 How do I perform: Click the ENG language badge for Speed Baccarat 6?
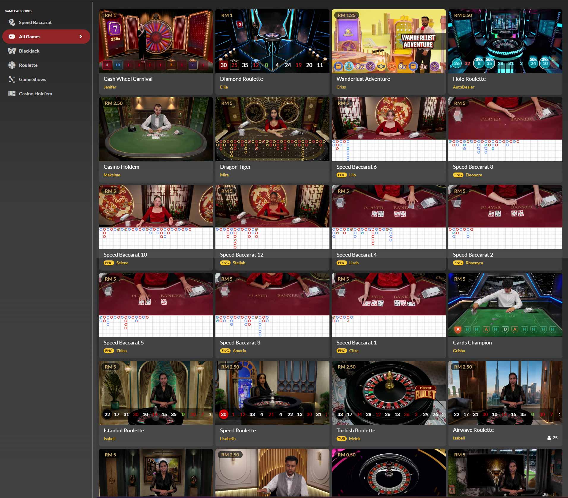[x=342, y=175]
